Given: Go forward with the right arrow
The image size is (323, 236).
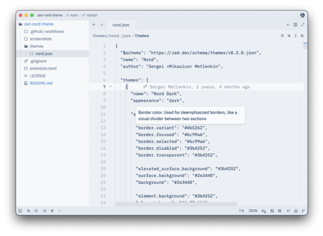Looking at the screenshot, I should point(102,25).
